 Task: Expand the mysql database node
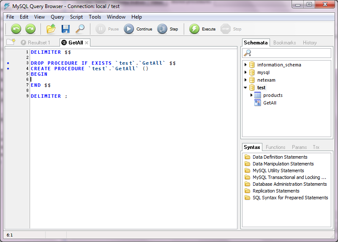[245, 72]
